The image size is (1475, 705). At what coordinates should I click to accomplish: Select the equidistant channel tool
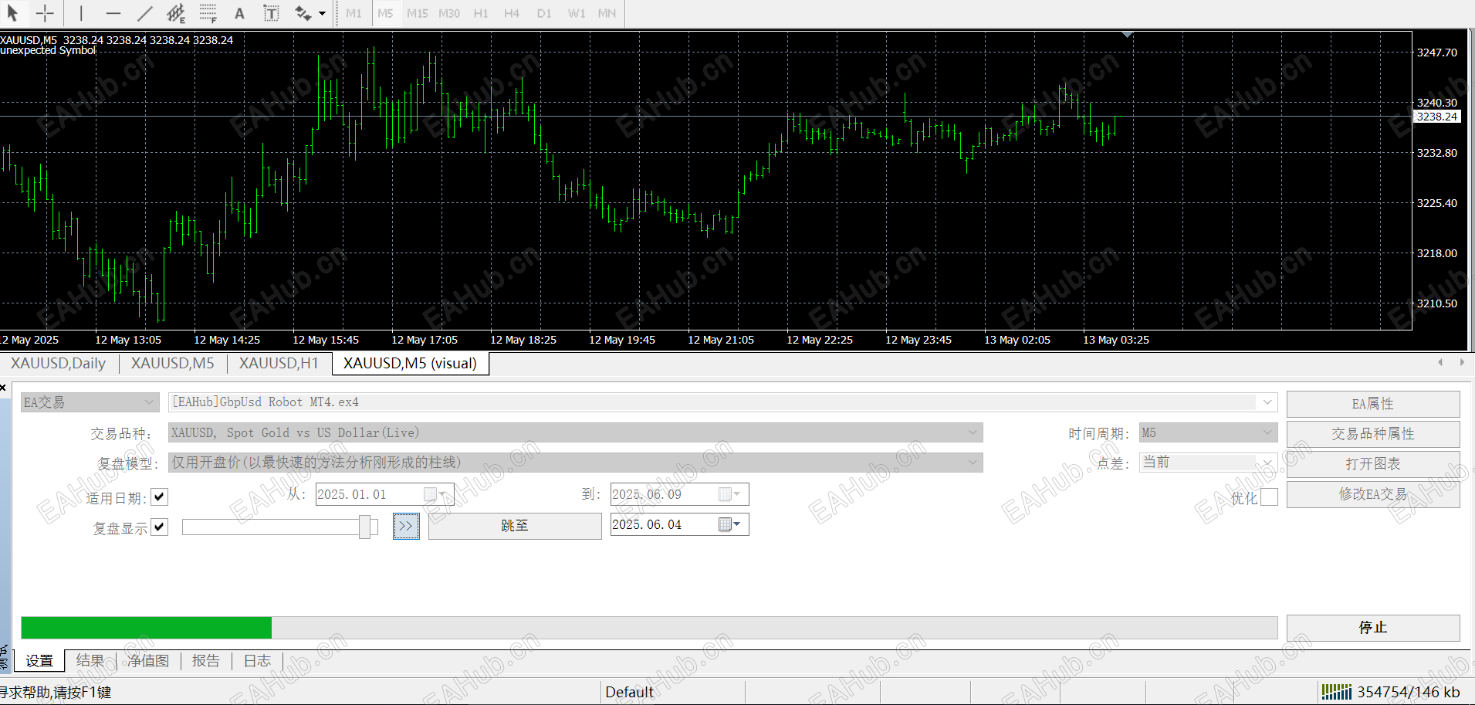click(176, 13)
